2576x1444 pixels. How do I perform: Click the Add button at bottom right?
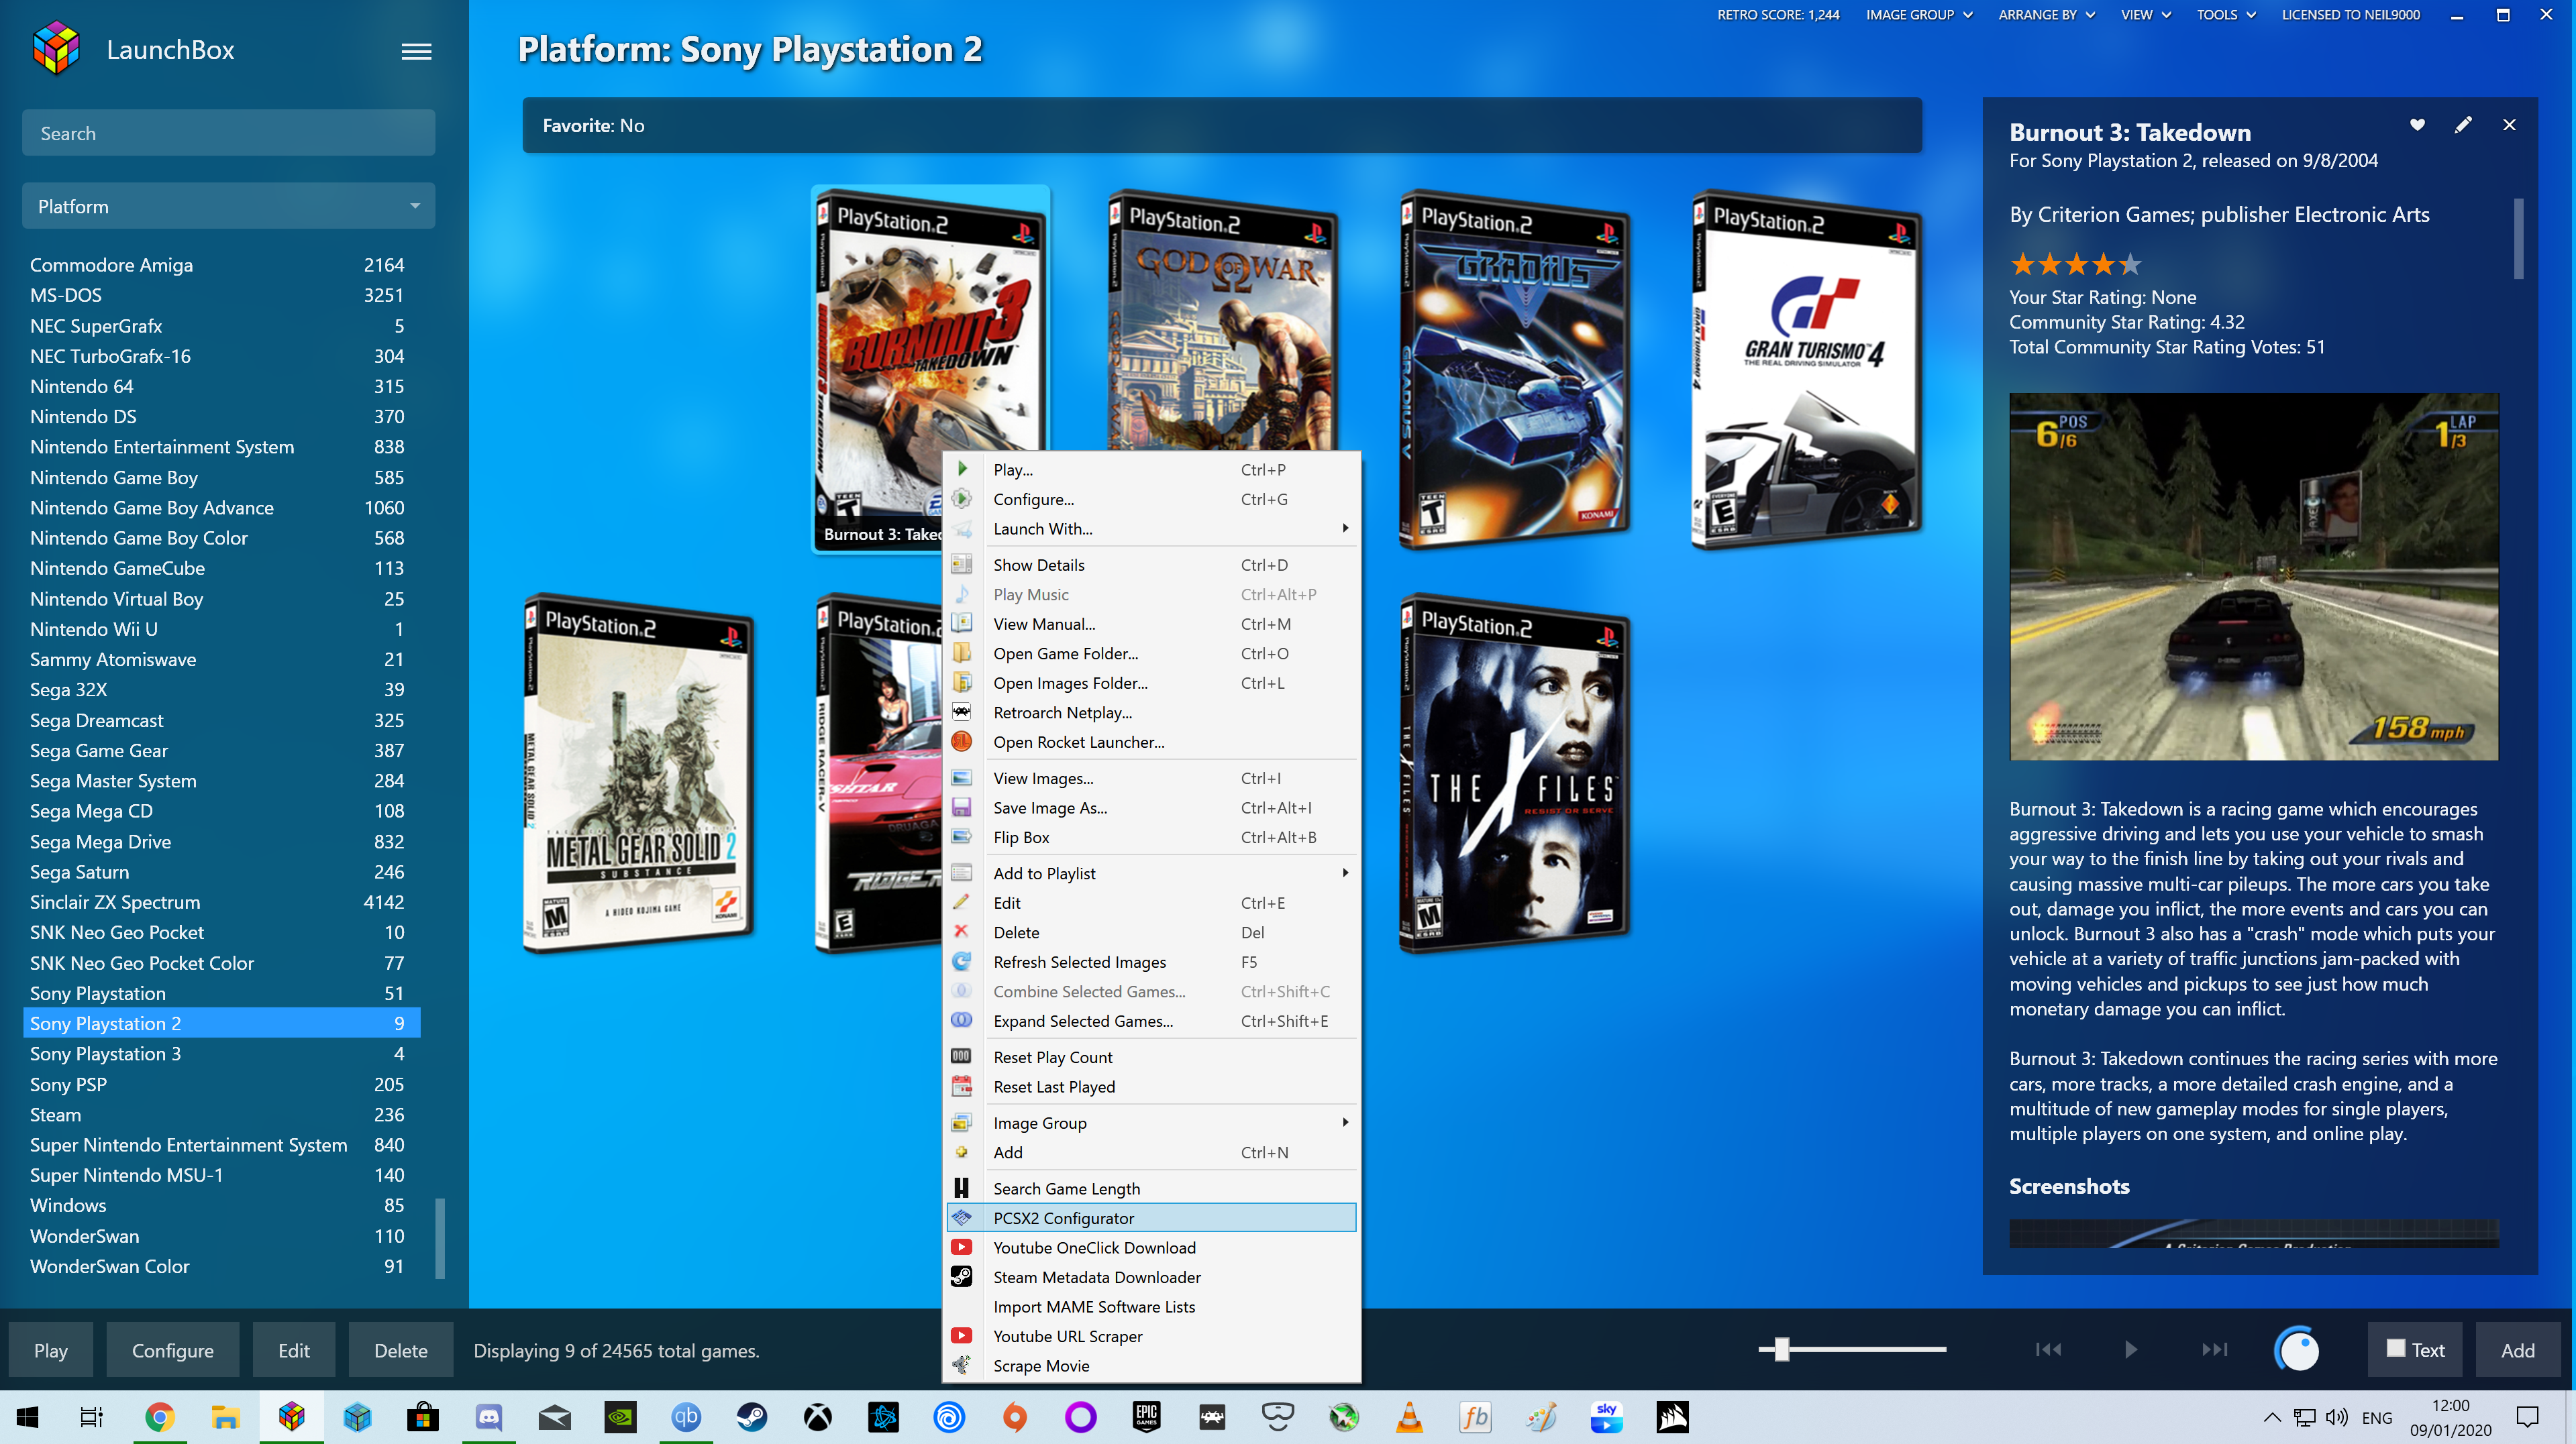(x=2517, y=1350)
